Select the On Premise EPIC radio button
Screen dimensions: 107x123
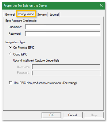click(x=10, y=48)
